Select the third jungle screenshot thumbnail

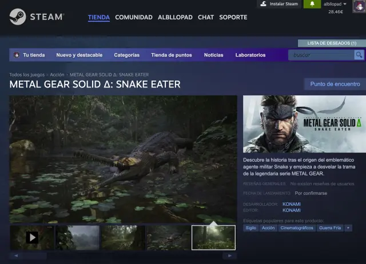click(123, 238)
